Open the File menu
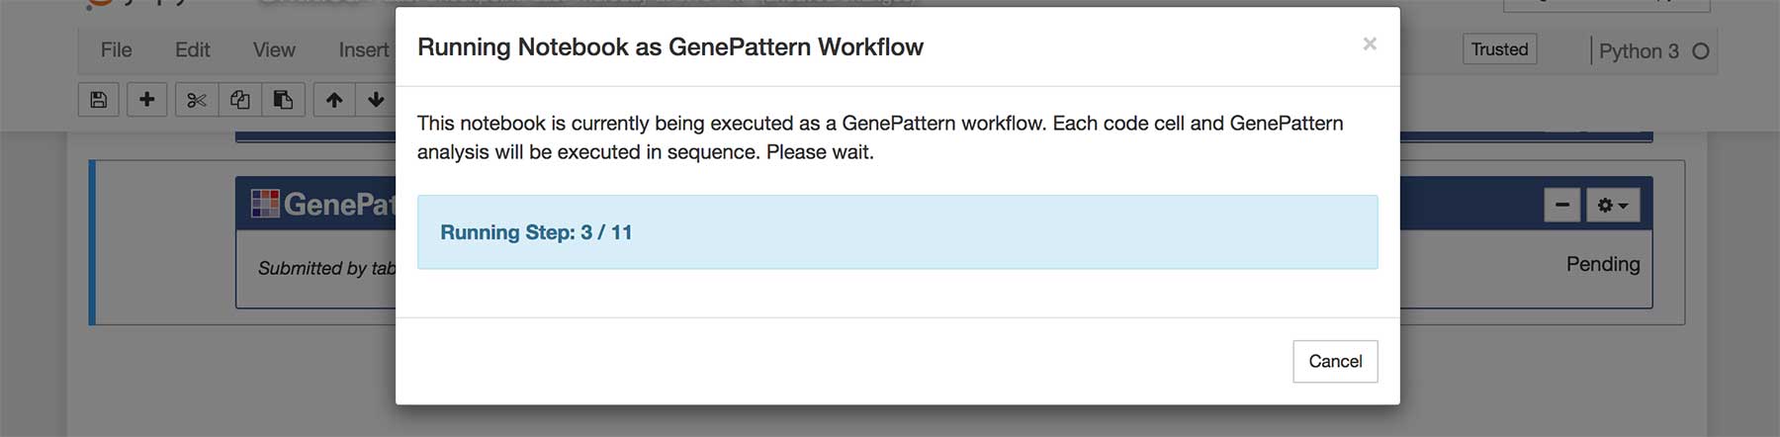 click(117, 49)
